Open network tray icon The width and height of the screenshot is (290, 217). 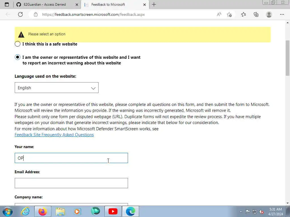(255, 212)
